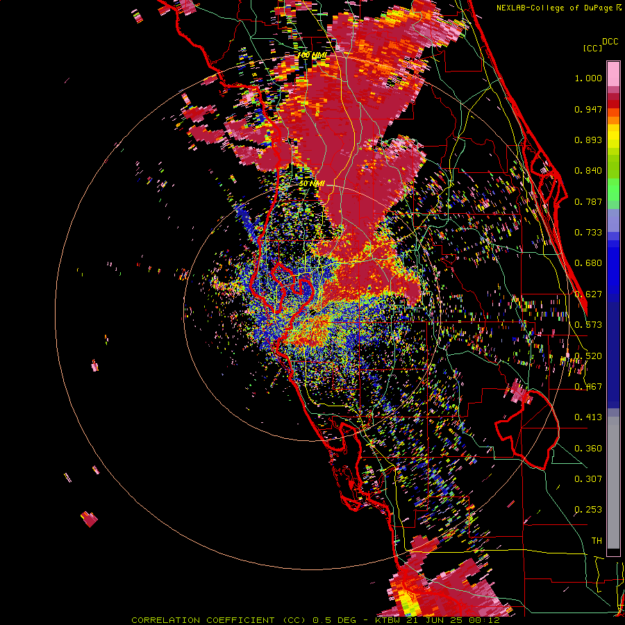Click the TH label on the color scale

(597, 541)
